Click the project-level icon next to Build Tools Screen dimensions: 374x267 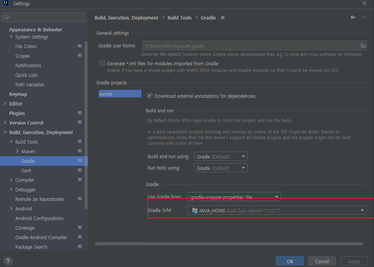click(80, 141)
